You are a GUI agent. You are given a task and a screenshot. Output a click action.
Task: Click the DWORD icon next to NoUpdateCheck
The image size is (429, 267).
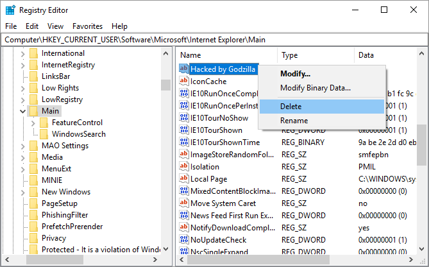(x=183, y=240)
